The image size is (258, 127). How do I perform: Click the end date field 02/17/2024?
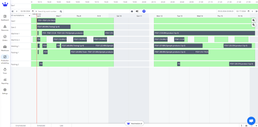241,11
